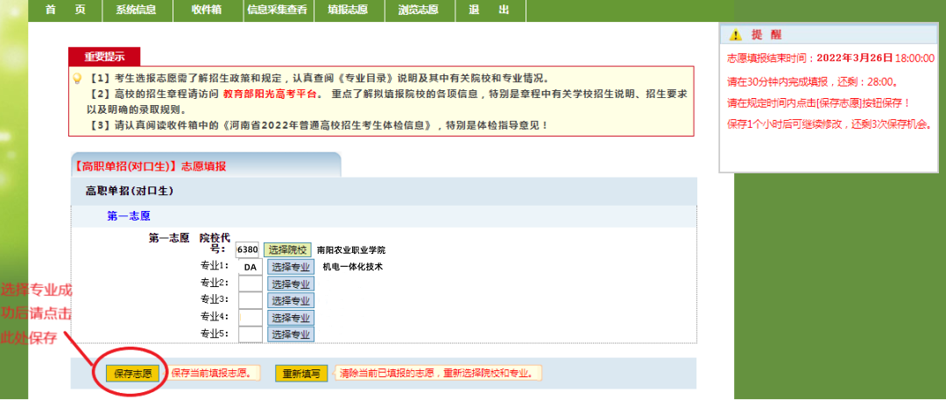Focus the empty 专业3 code field

click(251, 300)
